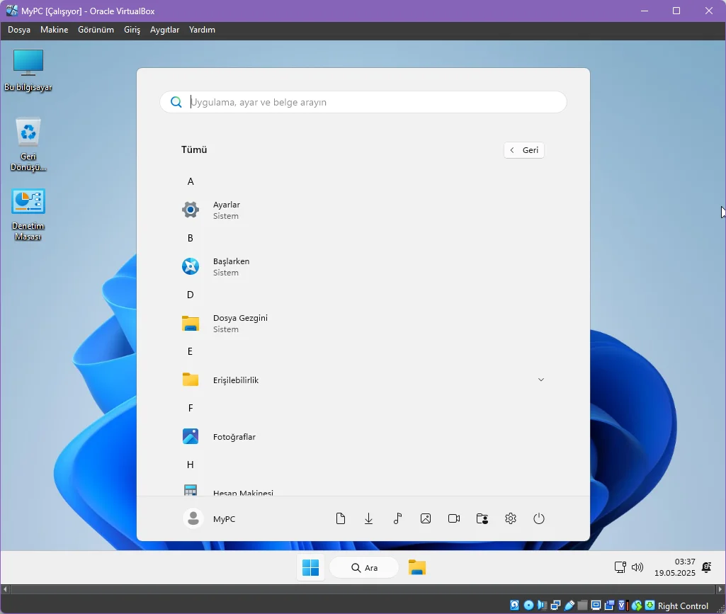Click VirtualBox USB devices status icon
The width and height of the screenshot is (726, 614).
coord(569,606)
